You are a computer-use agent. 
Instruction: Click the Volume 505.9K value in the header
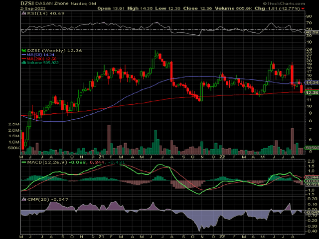click(x=234, y=8)
